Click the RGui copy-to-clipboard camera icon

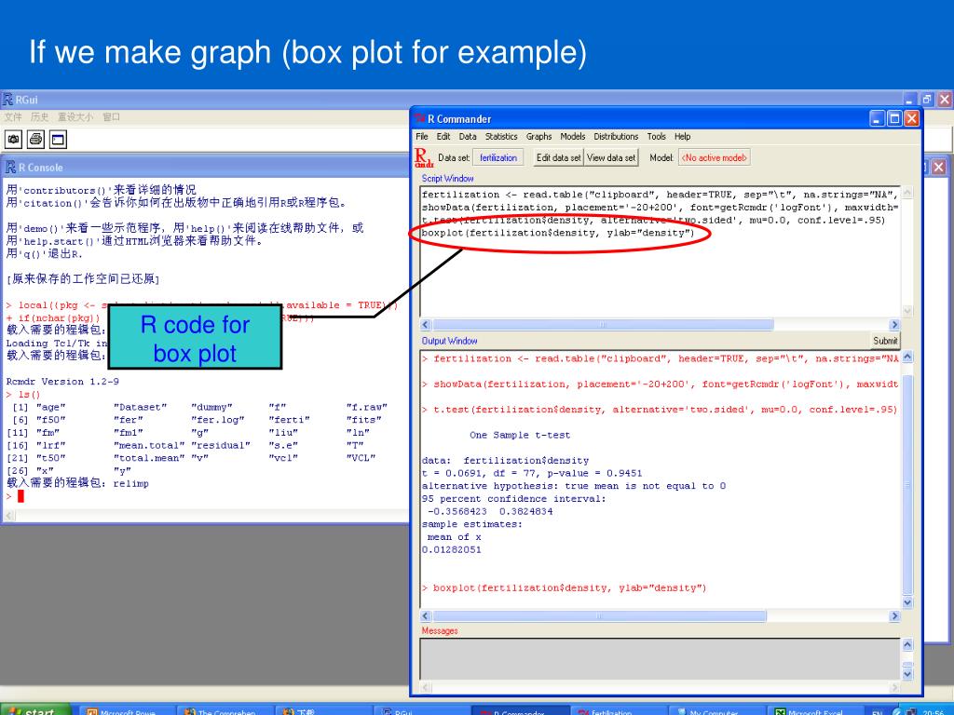coord(13,140)
